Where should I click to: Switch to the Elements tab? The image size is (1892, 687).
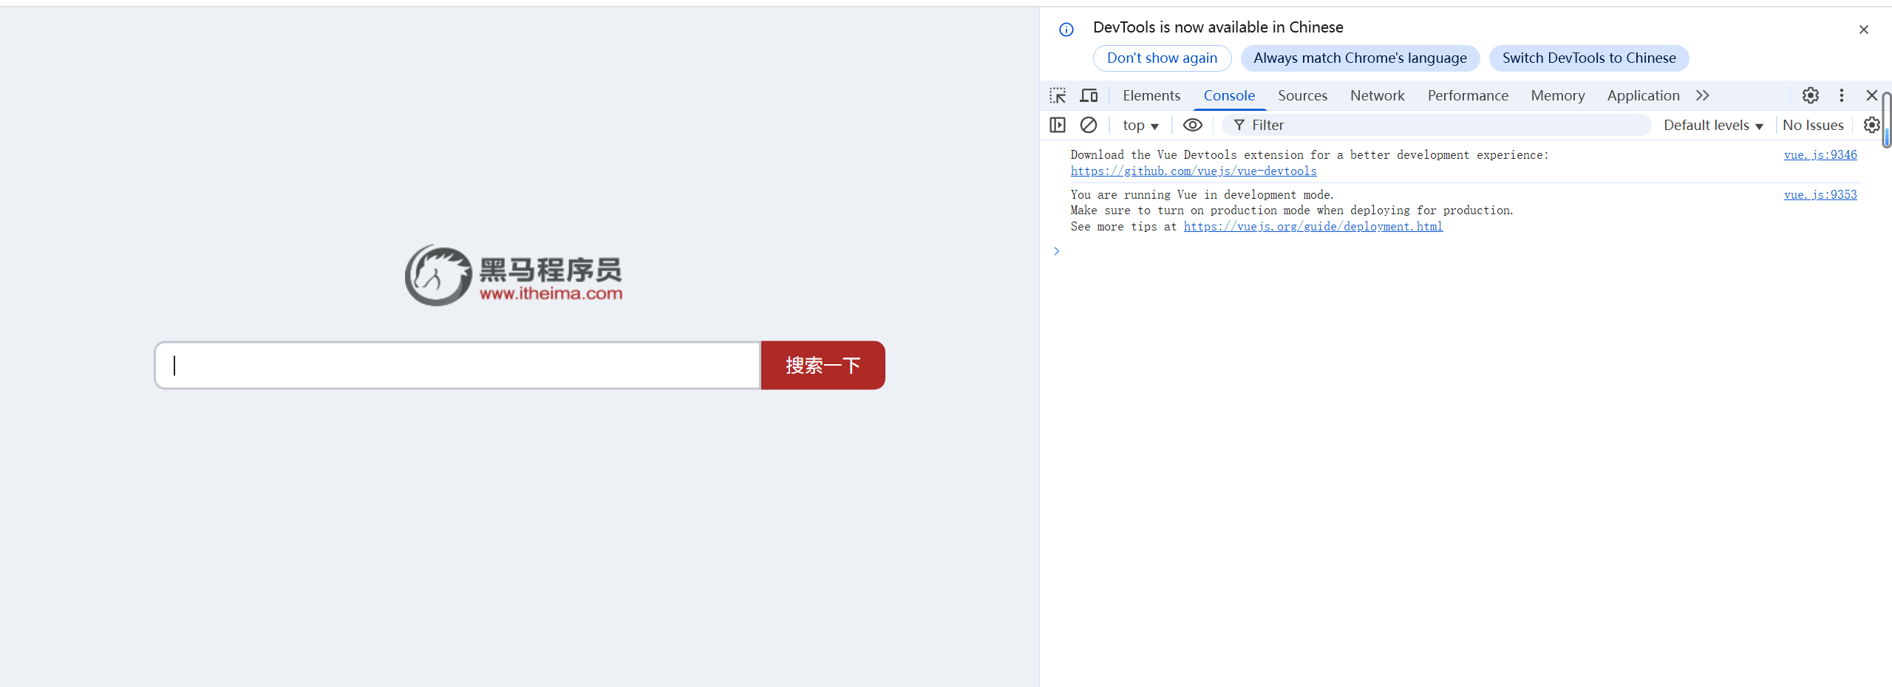[x=1151, y=95]
